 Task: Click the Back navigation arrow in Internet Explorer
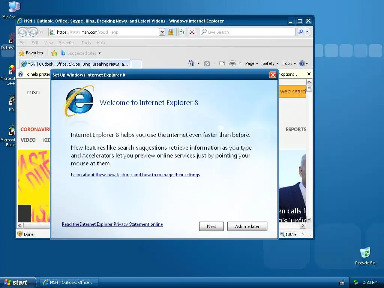coord(23,32)
